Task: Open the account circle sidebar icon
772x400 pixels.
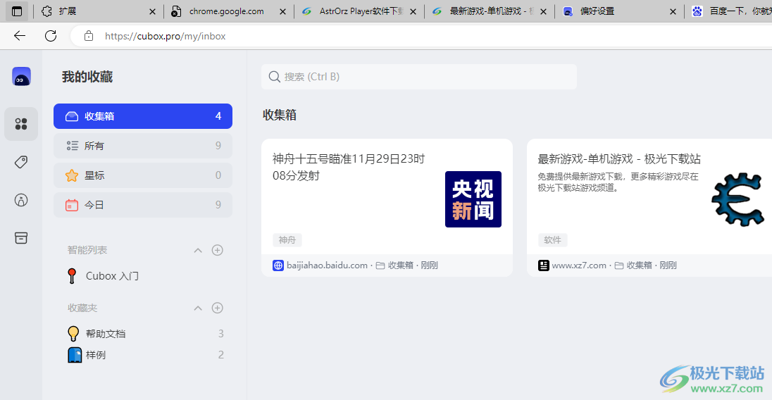Action: pos(21,200)
